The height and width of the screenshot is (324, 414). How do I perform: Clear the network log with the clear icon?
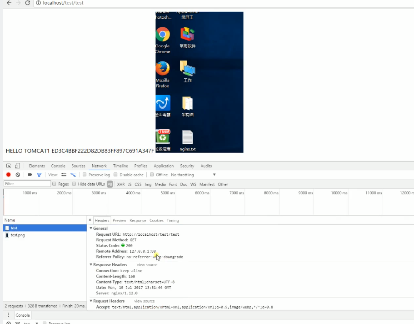pyautogui.click(x=18, y=175)
